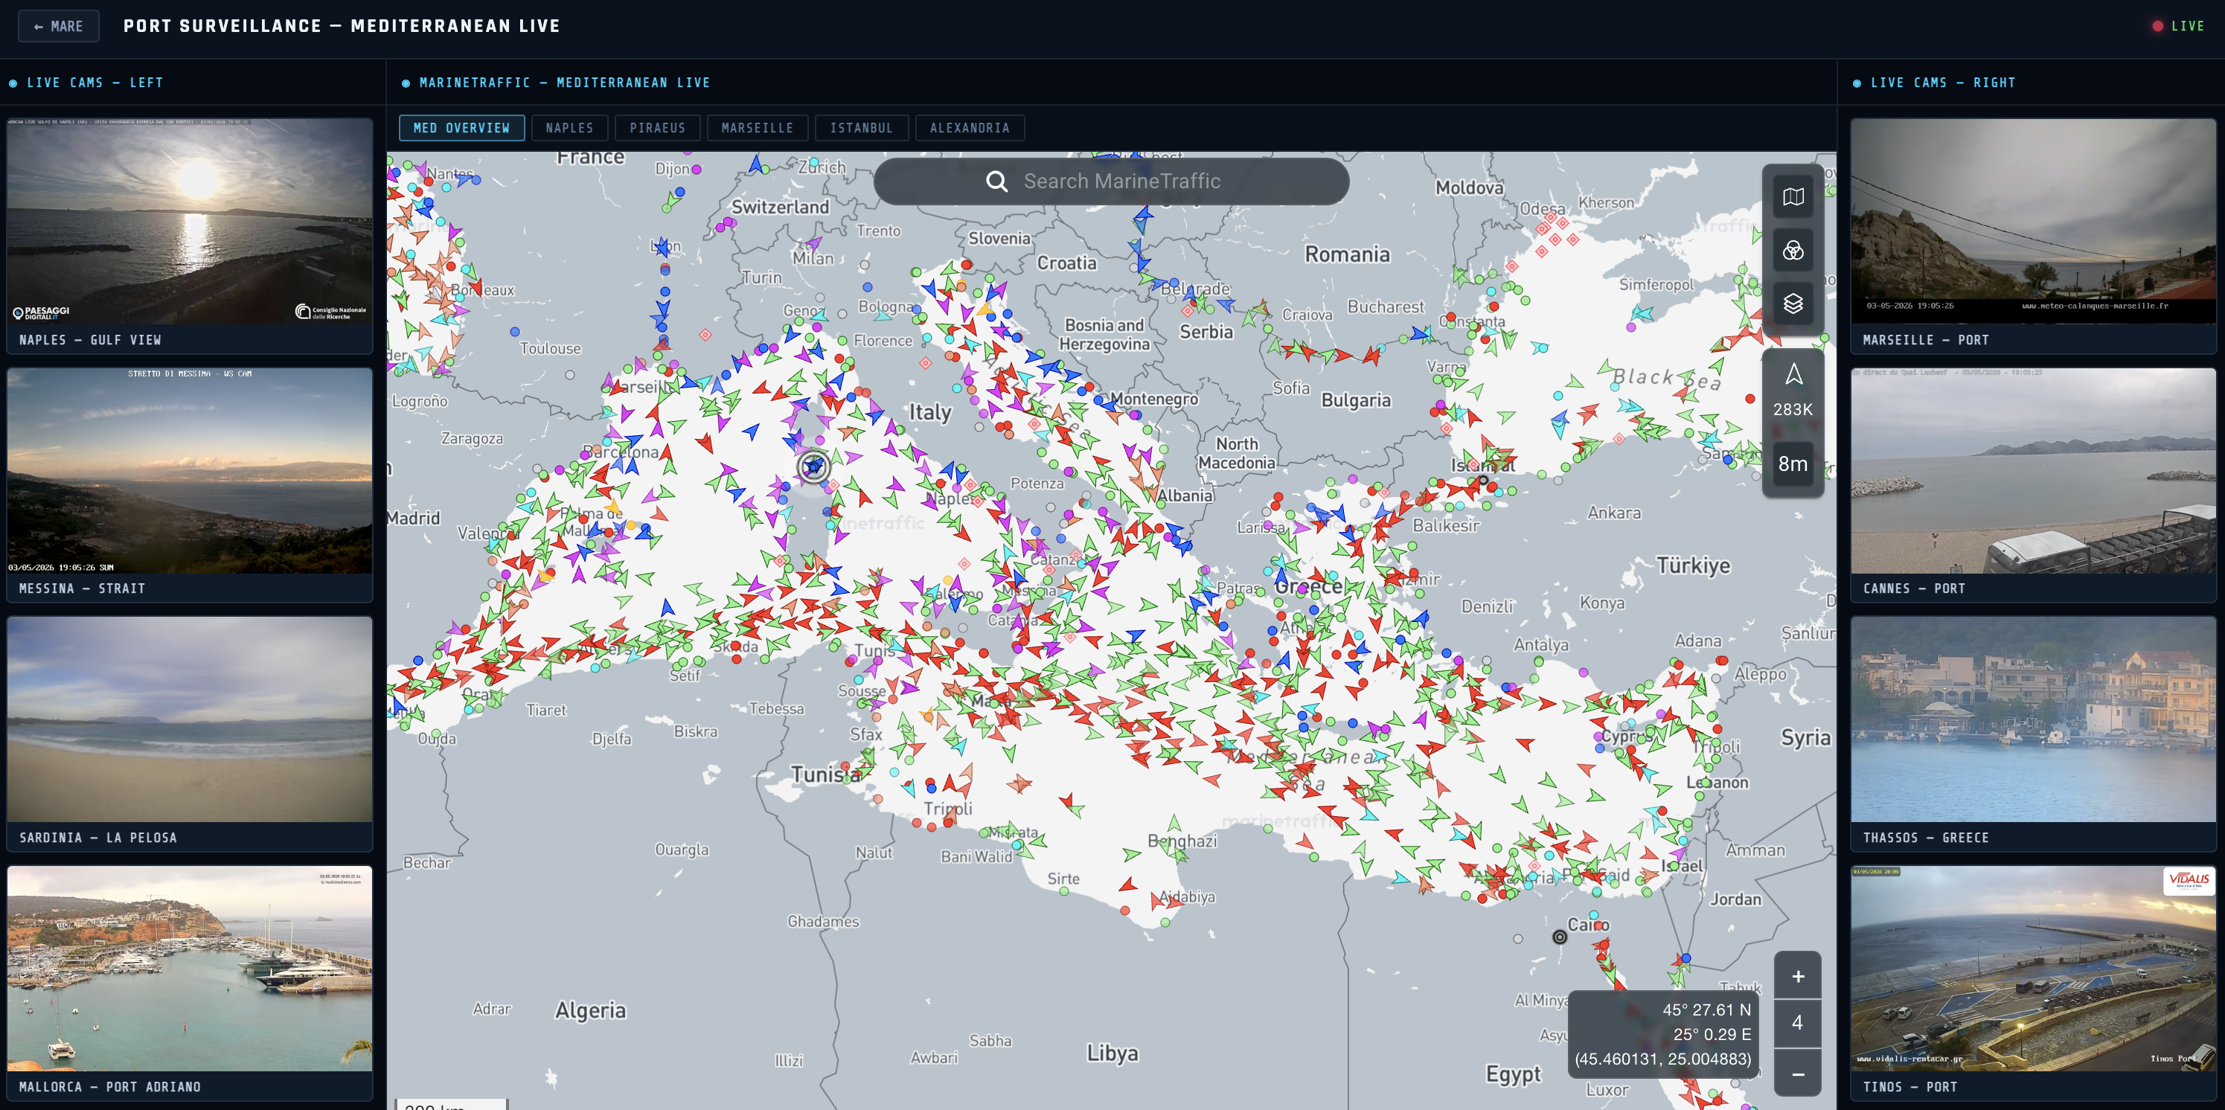
Task: Click the Black Sea label on map
Action: [1666, 377]
